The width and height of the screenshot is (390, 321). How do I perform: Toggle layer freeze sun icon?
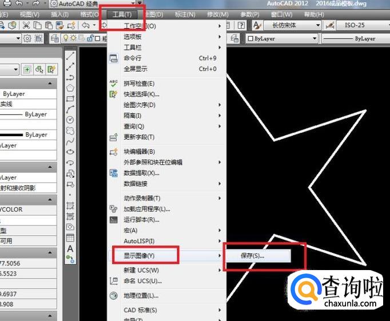point(73,38)
